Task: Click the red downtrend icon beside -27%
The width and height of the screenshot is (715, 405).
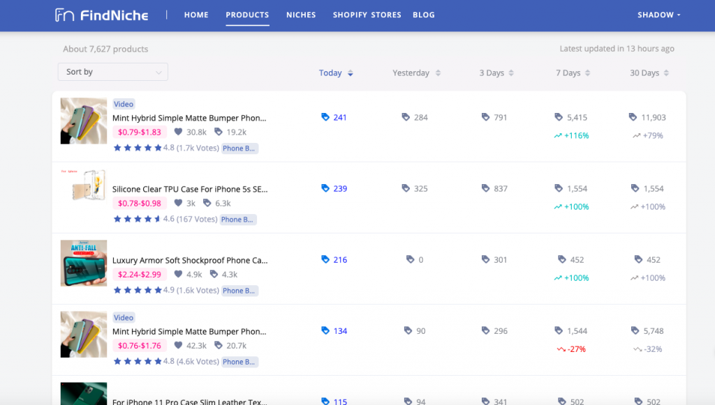Action: coord(561,349)
